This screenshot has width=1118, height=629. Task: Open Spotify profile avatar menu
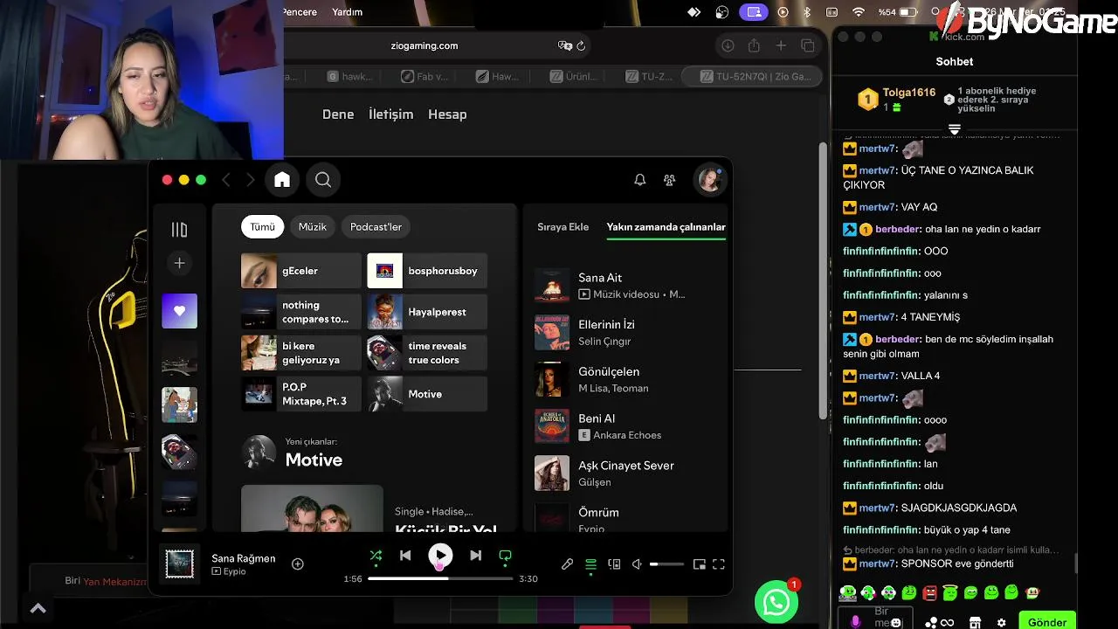tap(708, 180)
